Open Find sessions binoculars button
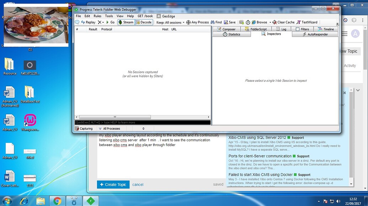This screenshot has height=206, width=368. click(x=216, y=22)
